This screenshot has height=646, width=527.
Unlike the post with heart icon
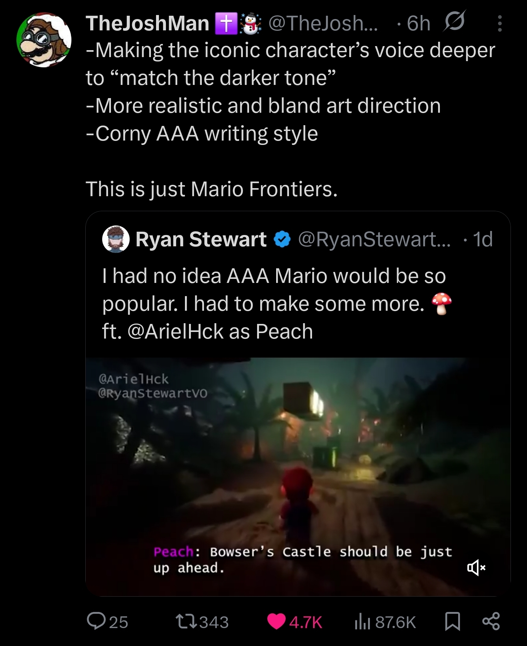click(x=277, y=621)
